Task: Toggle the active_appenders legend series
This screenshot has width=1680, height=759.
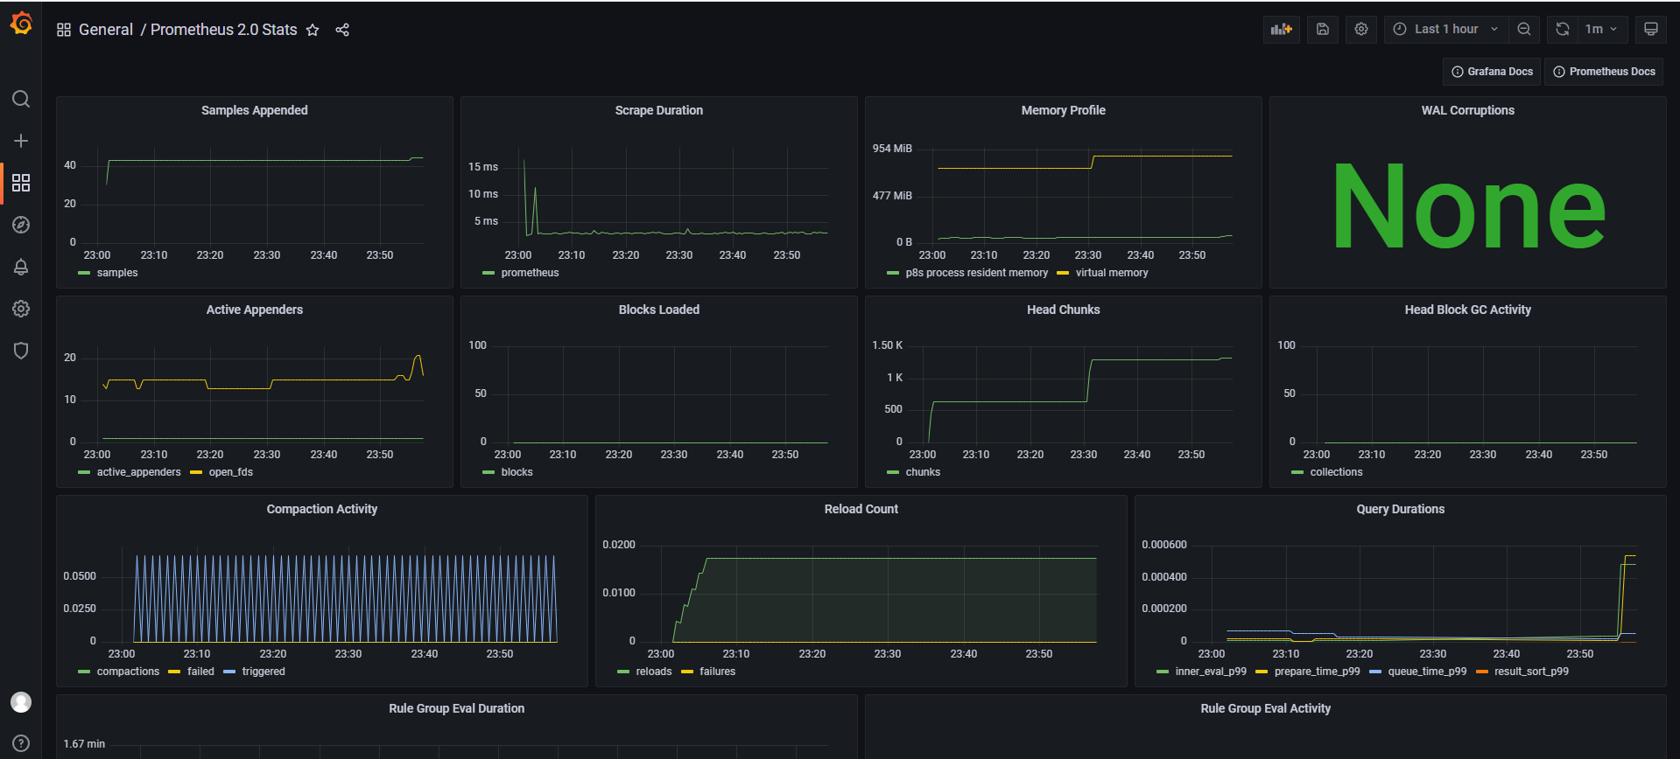Action: point(138,472)
